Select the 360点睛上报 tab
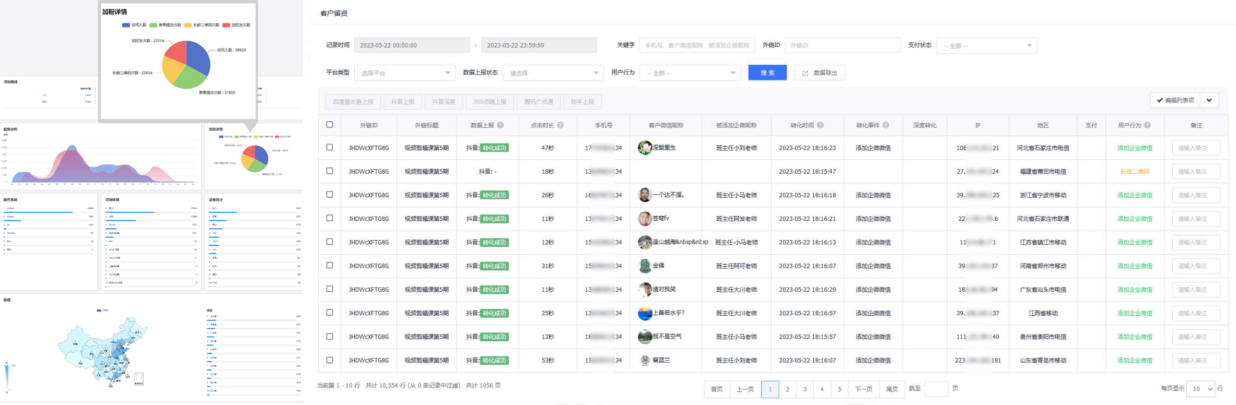1236x405 pixels. pos(489,102)
